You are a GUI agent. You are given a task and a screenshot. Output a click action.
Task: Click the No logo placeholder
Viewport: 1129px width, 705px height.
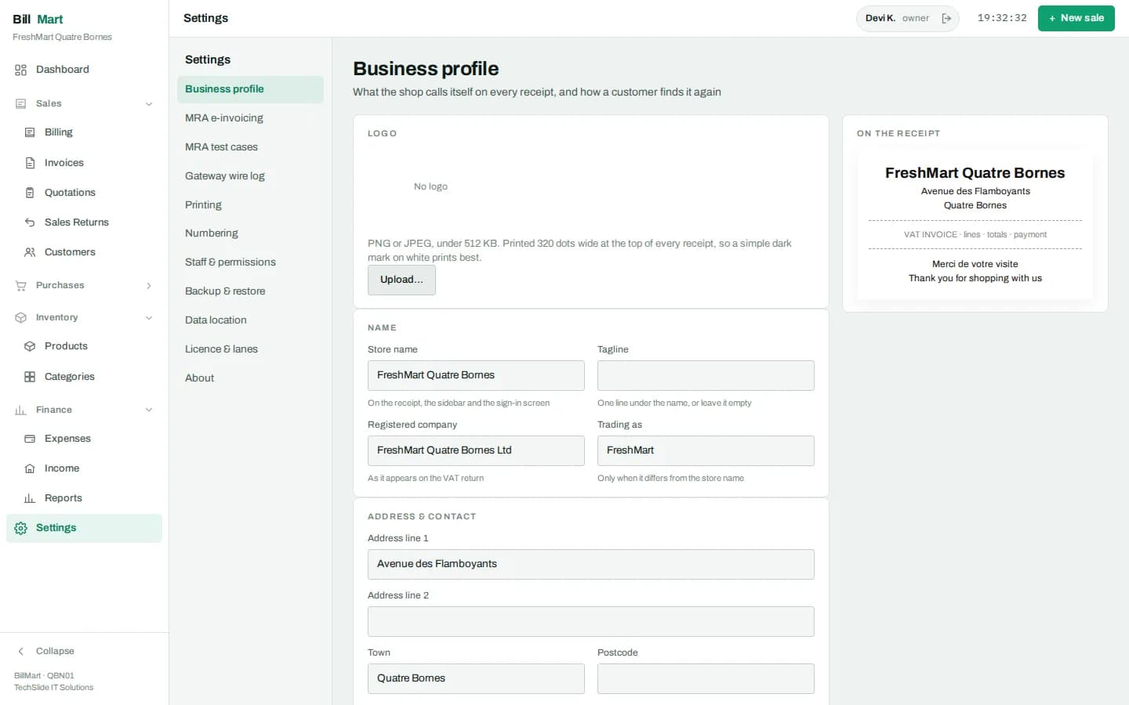pos(430,186)
